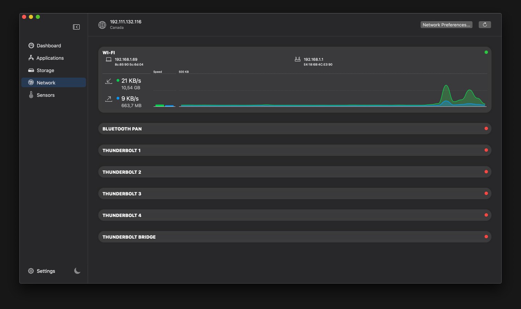The width and height of the screenshot is (521, 309).
Task: Click the 10,54 GB downloaded total
Action: (x=131, y=88)
